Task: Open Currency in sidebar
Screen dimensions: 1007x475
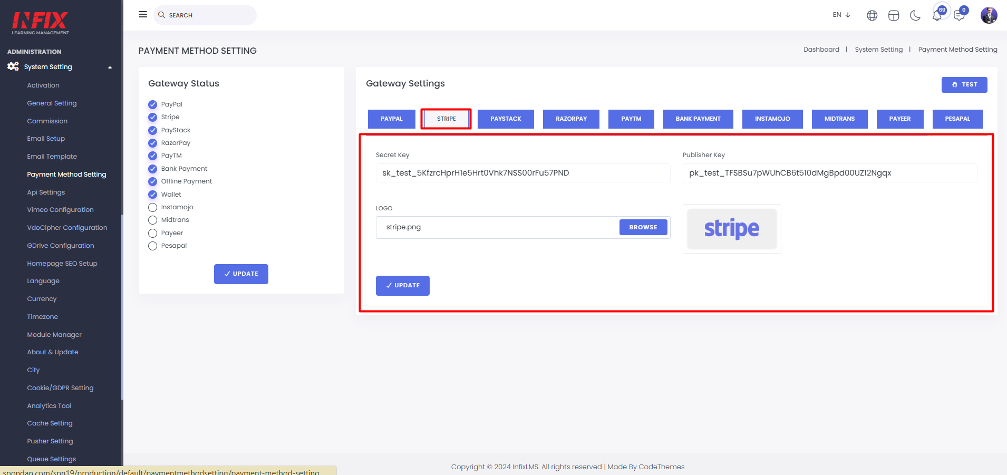Action: [42, 299]
